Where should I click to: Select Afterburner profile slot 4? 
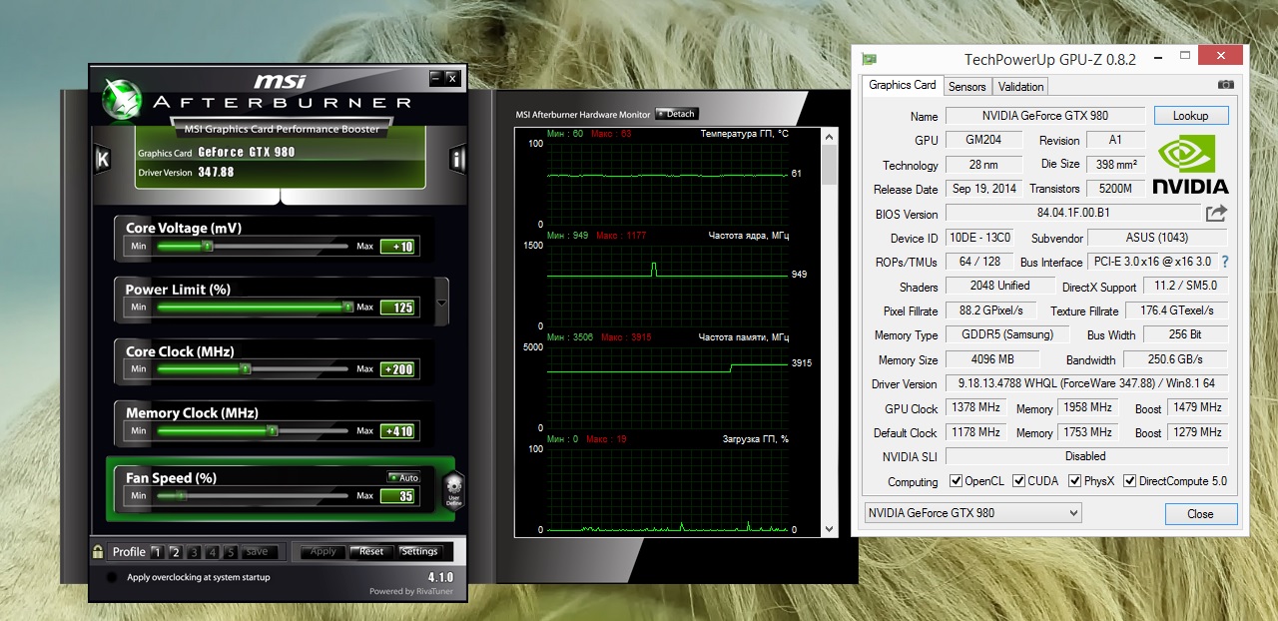[x=213, y=552]
